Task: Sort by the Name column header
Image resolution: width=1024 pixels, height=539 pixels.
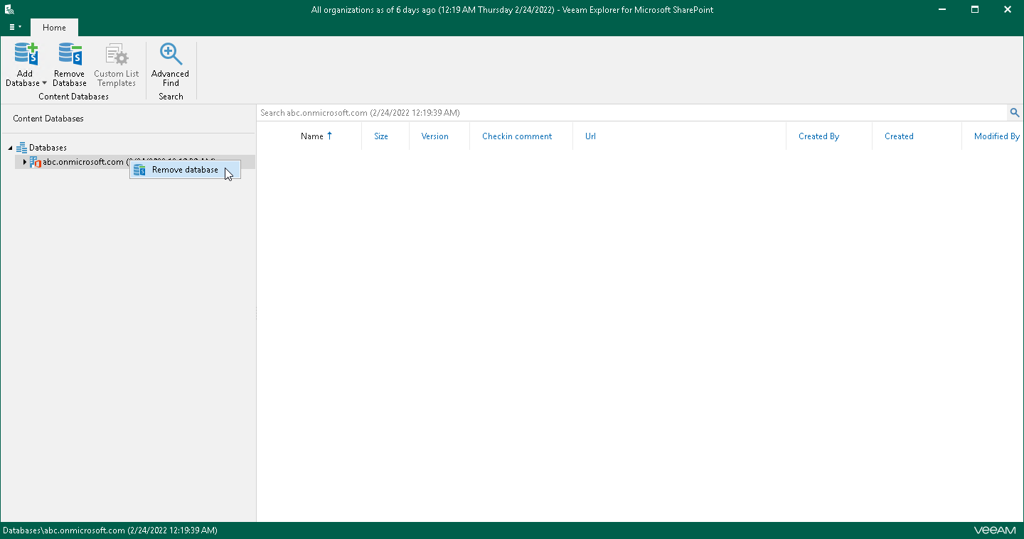Action: tap(312, 136)
